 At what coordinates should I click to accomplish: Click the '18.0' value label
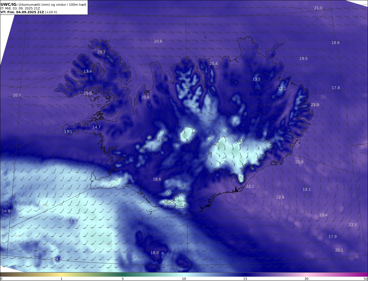pos(155,253)
